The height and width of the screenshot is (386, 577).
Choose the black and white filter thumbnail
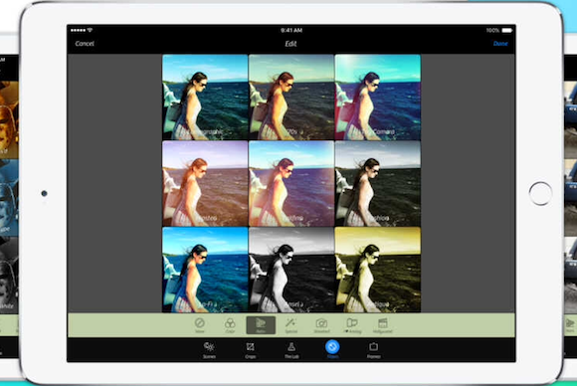click(x=291, y=270)
